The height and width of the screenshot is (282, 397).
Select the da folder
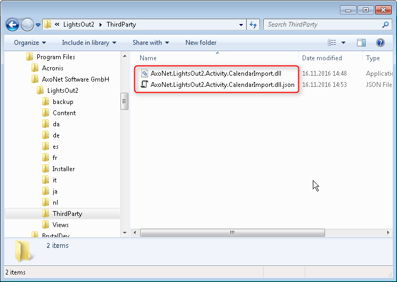[x=56, y=124]
